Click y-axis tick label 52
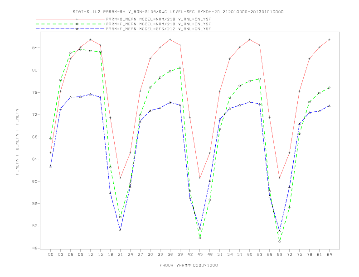359x277 pixels. pyautogui.click(x=35, y=226)
